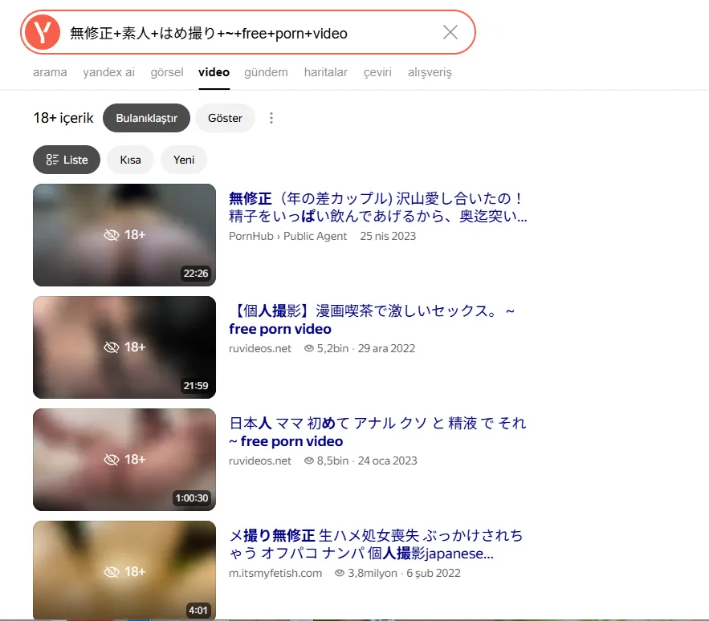The height and width of the screenshot is (621, 709).
Task: Go to the haritalar tab
Action: pos(325,72)
